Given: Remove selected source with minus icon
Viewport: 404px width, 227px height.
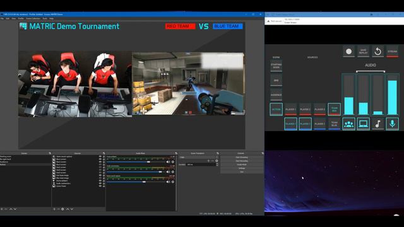Looking at the screenshot, I should [x=58, y=209].
